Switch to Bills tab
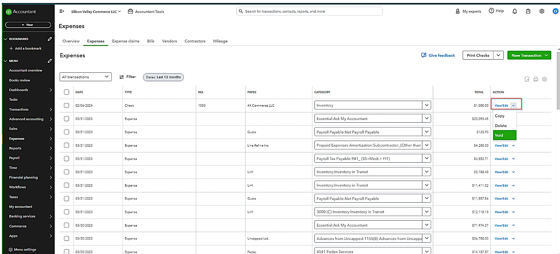Image resolution: width=560 pixels, height=254 pixels. [151, 41]
